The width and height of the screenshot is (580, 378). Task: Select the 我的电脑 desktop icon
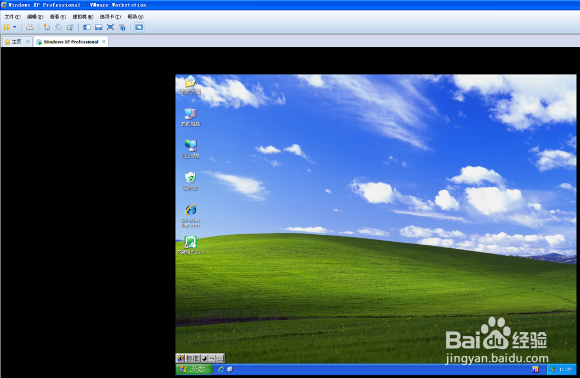[190, 117]
